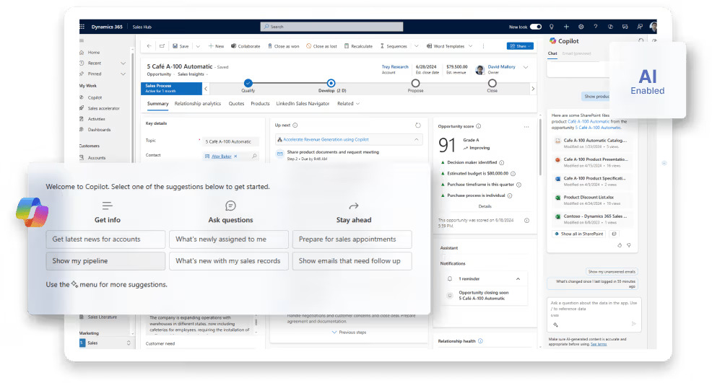Collapse the Accelerate Revenue Generation sequence
Screen dimensions: 712x383
pos(417,140)
